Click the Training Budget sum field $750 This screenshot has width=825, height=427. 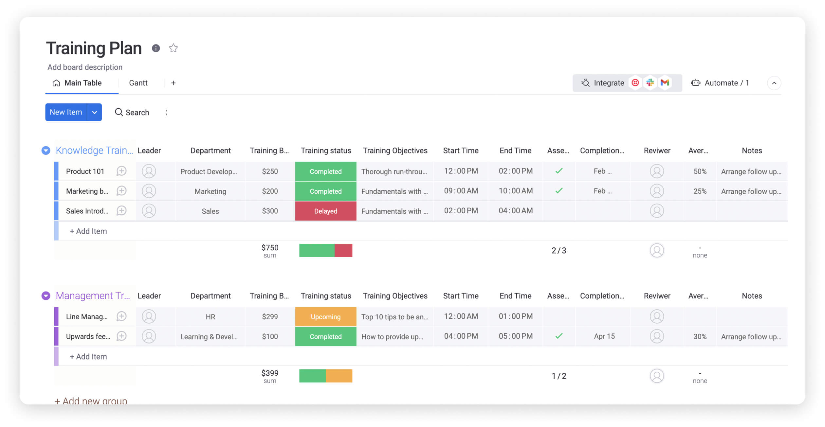click(269, 250)
